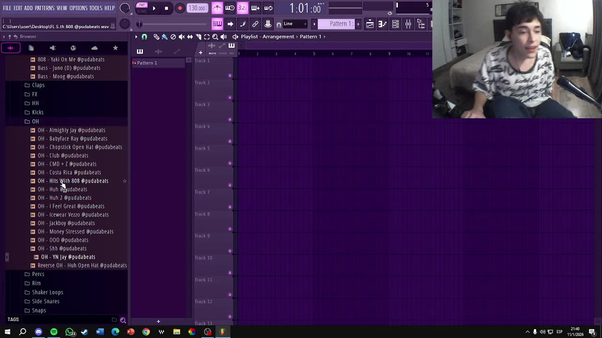The width and height of the screenshot is (602, 338).
Task: Open the OPTIONS menu
Action: [x=78, y=8]
